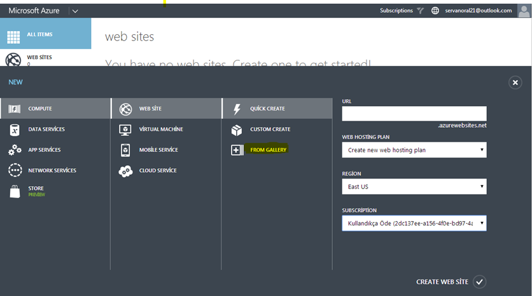
Task: Expand the Web Hosting Plan dropdown
Action: (414, 150)
